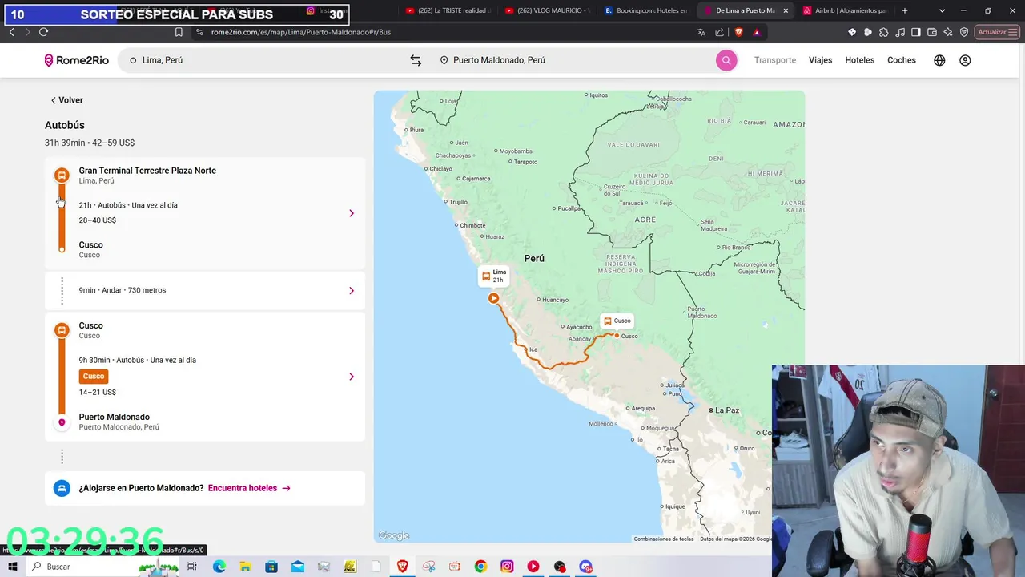Image resolution: width=1025 pixels, height=577 pixels.
Task: Open Combinaciones de teclas map link
Action: (x=664, y=539)
